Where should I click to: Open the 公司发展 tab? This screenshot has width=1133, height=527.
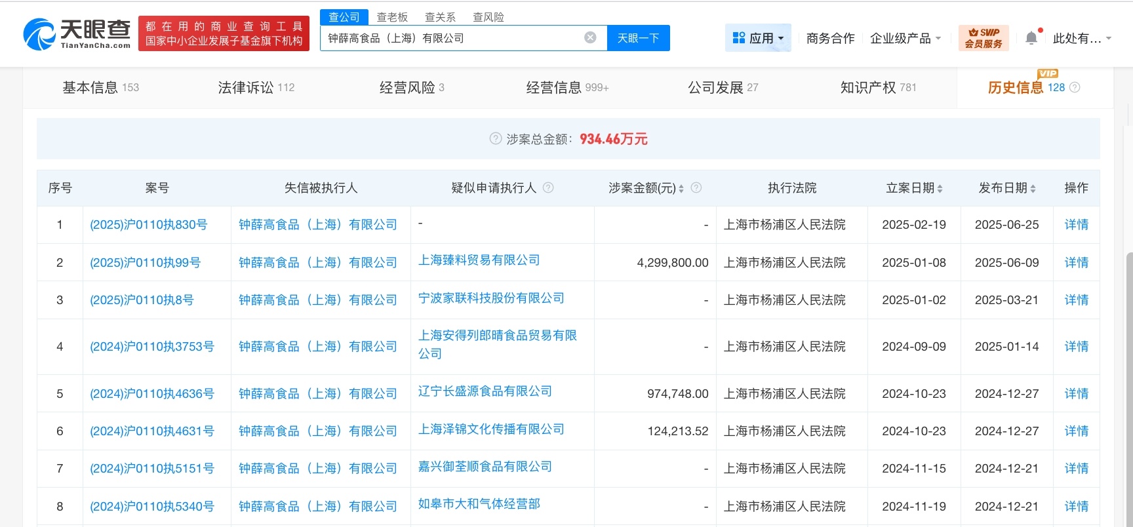click(723, 88)
